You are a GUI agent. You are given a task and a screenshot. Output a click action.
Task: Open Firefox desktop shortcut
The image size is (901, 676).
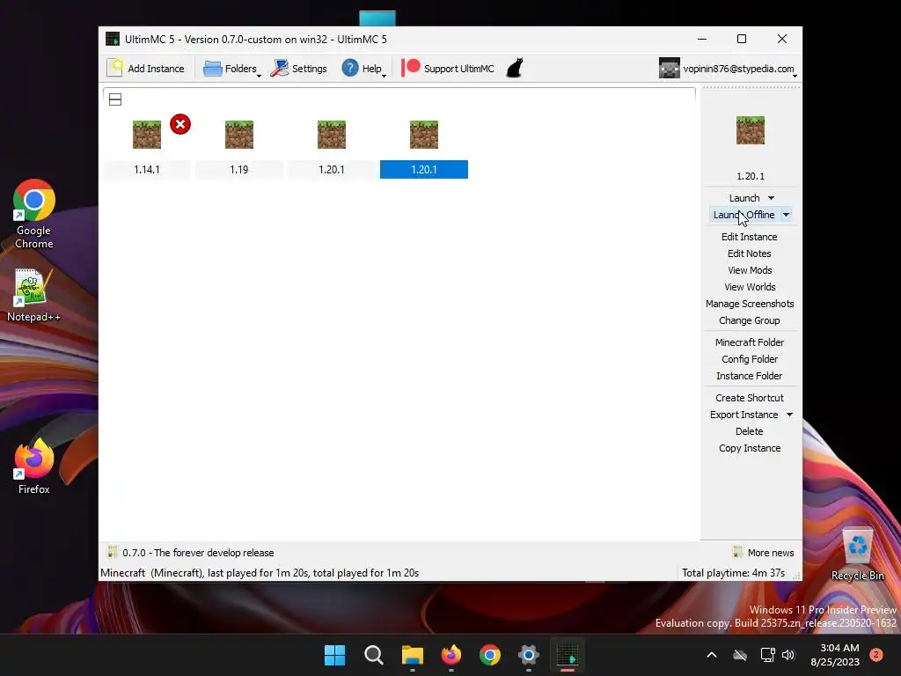34,467
